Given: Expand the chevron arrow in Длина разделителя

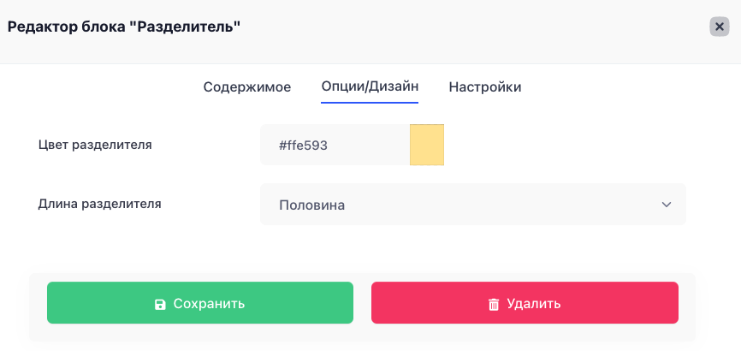Looking at the screenshot, I should click(x=667, y=205).
